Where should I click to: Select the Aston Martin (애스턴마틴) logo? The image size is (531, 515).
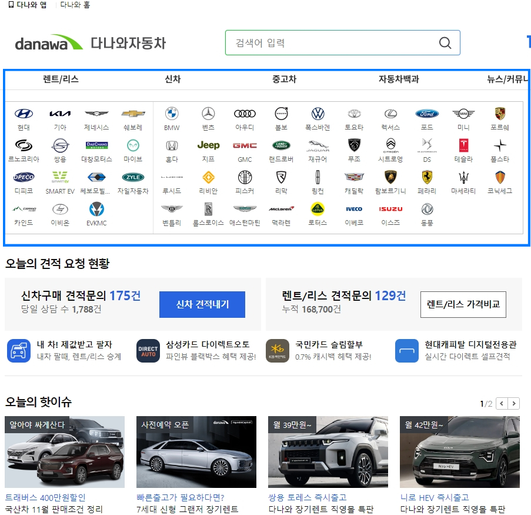coord(245,209)
